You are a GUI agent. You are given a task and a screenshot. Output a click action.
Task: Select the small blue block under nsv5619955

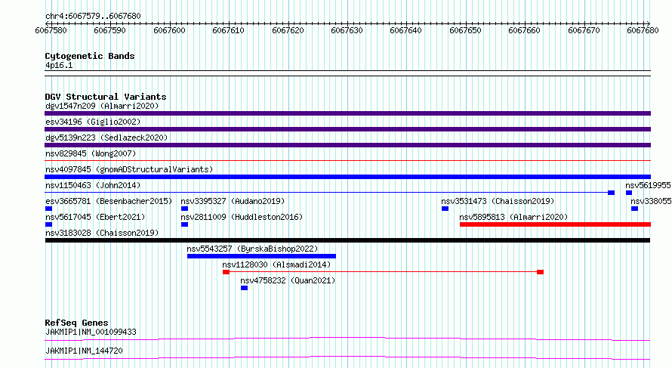[x=629, y=193]
